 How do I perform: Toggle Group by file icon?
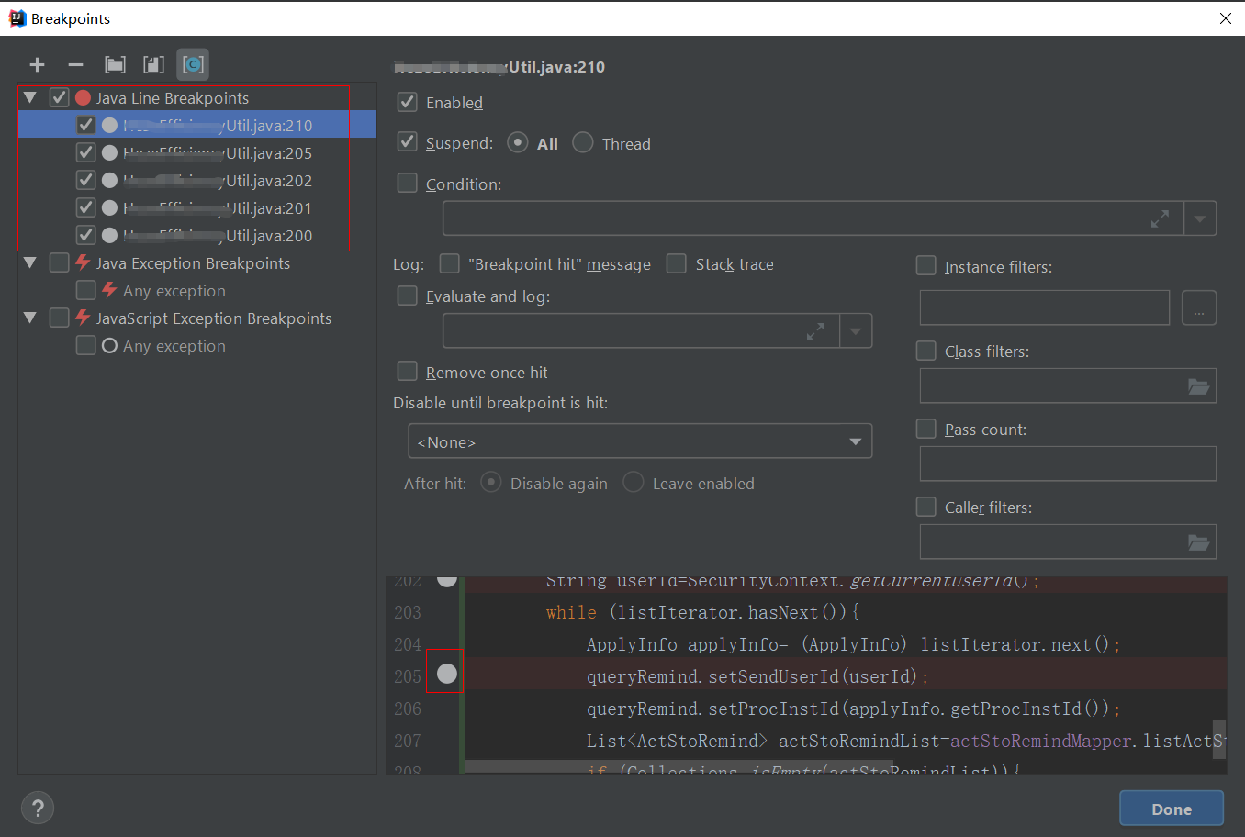(x=153, y=65)
